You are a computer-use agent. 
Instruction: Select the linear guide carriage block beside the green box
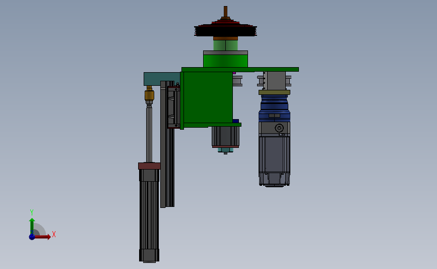coord(174,107)
